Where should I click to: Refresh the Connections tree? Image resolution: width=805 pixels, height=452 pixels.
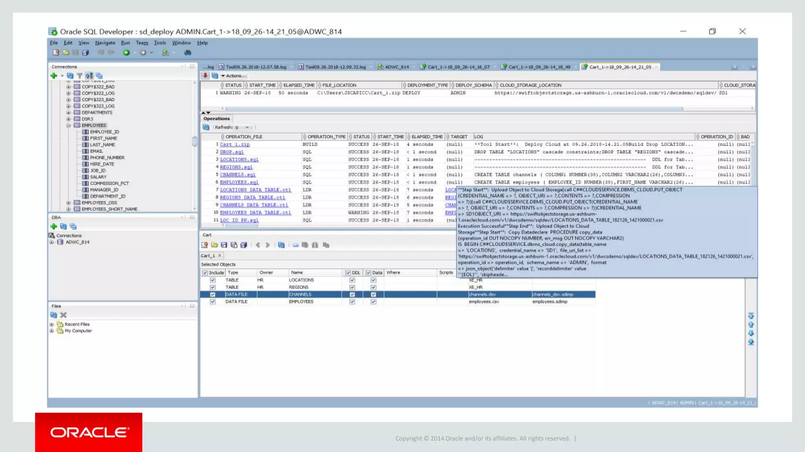pyautogui.click(x=70, y=76)
